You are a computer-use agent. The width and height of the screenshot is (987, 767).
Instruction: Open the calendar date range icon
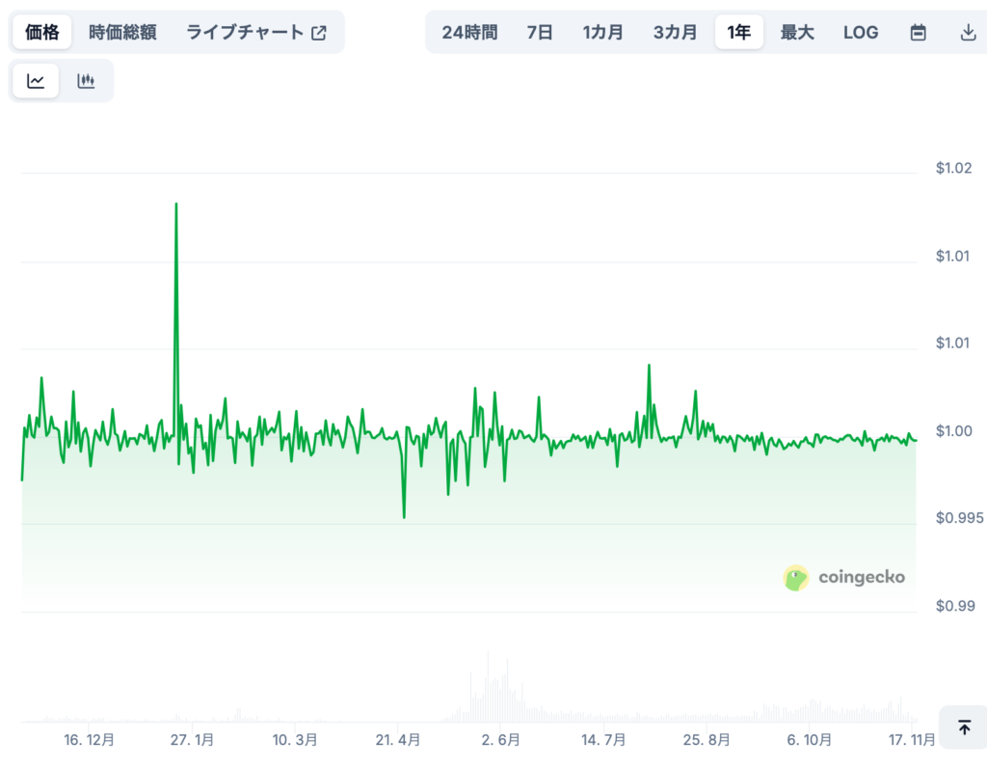coord(917,32)
